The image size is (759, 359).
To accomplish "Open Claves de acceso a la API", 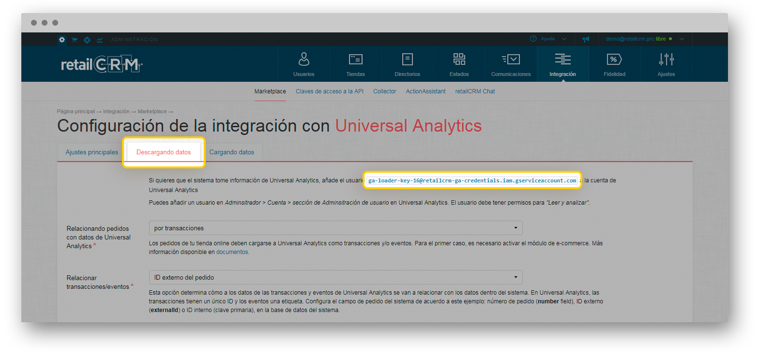I will click(329, 91).
